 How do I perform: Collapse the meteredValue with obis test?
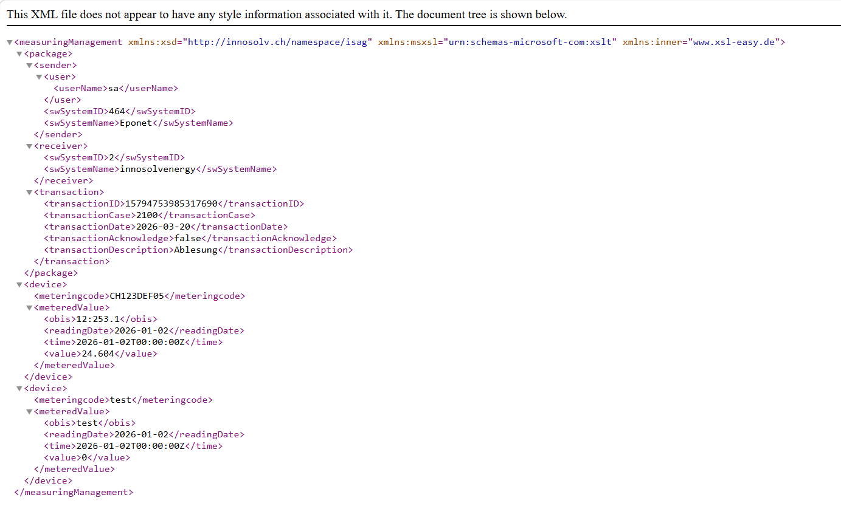pos(29,412)
